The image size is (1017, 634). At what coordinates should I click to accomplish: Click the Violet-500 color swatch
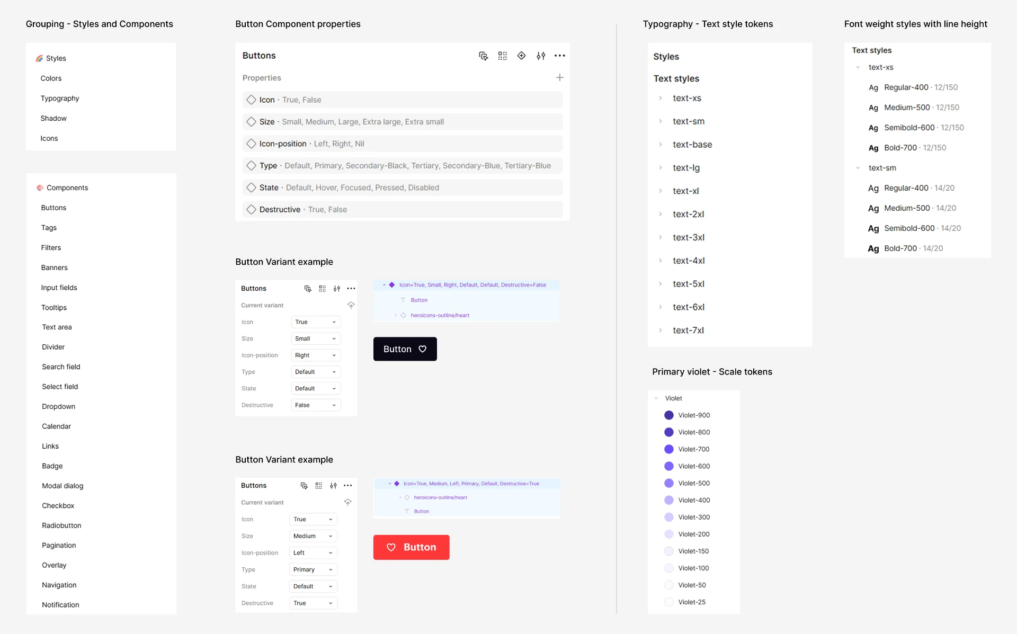[x=668, y=483]
